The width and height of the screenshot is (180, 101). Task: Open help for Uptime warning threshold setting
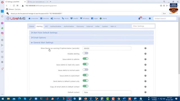pos(145,48)
